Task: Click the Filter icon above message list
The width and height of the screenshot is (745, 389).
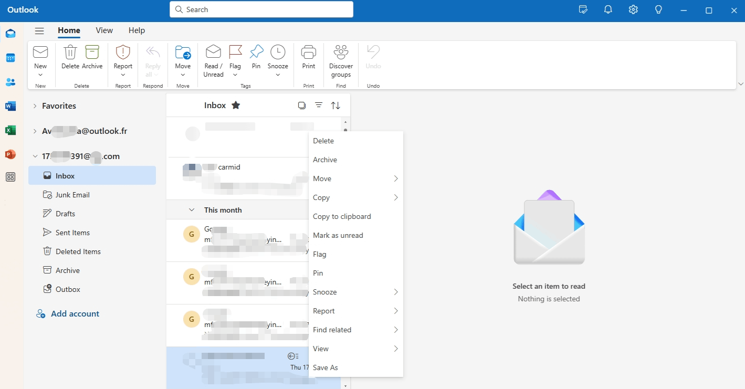Action: pyautogui.click(x=319, y=105)
